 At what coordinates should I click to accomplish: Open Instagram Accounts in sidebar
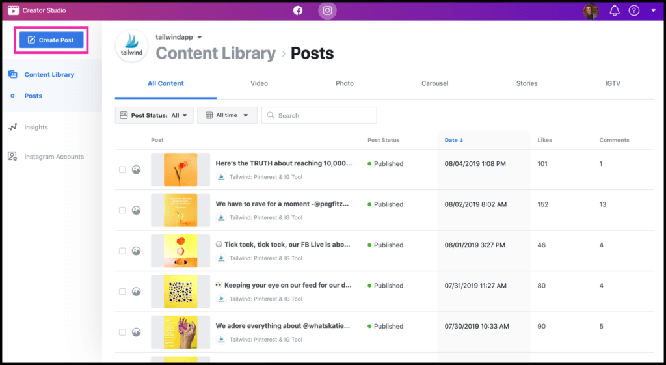(x=54, y=157)
